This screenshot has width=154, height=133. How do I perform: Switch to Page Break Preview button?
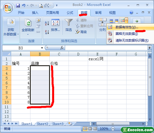pos(95,129)
